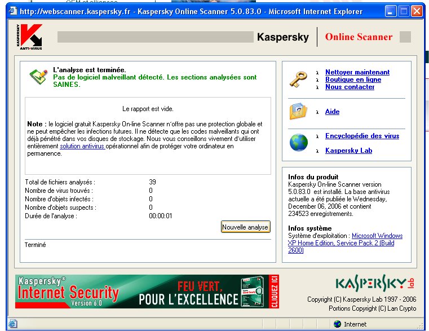Image resolution: width=429 pixels, height=331 pixels.
Task: Click the Kaspersky Anti-Virus logo
Action: pyautogui.click(x=29, y=37)
